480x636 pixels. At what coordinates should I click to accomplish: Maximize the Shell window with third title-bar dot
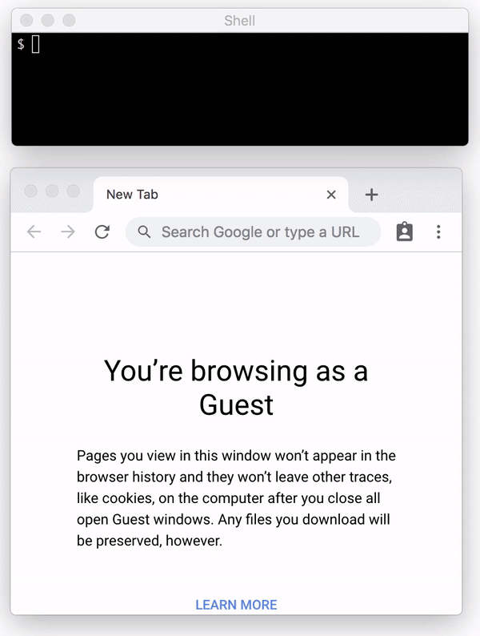tap(70, 20)
